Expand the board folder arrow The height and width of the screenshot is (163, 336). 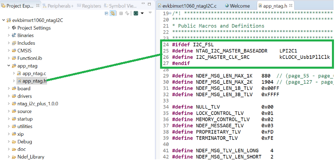point(9,88)
